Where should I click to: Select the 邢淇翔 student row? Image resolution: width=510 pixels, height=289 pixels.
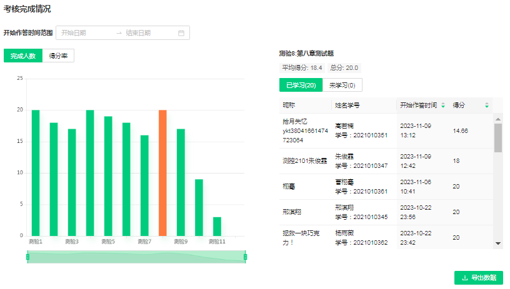coord(386,212)
